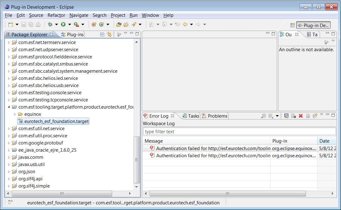This screenshot has width=341, height=210.
Task: Switch to the Plug-ins tab
Action: point(73,34)
